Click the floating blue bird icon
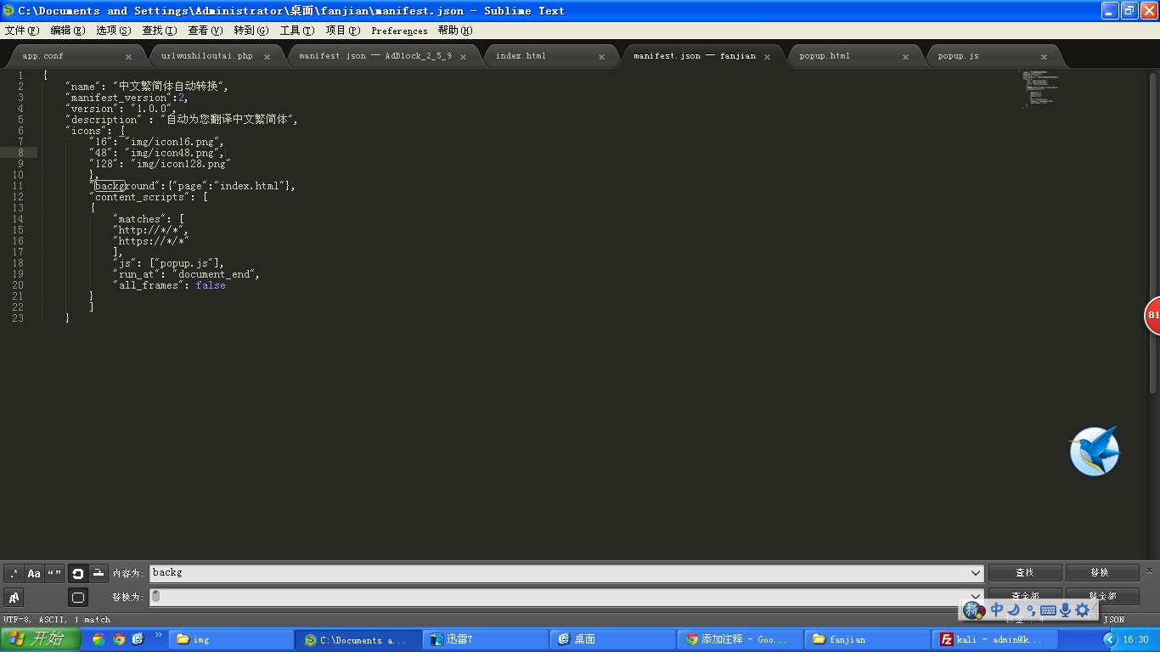The width and height of the screenshot is (1160, 652). (x=1095, y=451)
